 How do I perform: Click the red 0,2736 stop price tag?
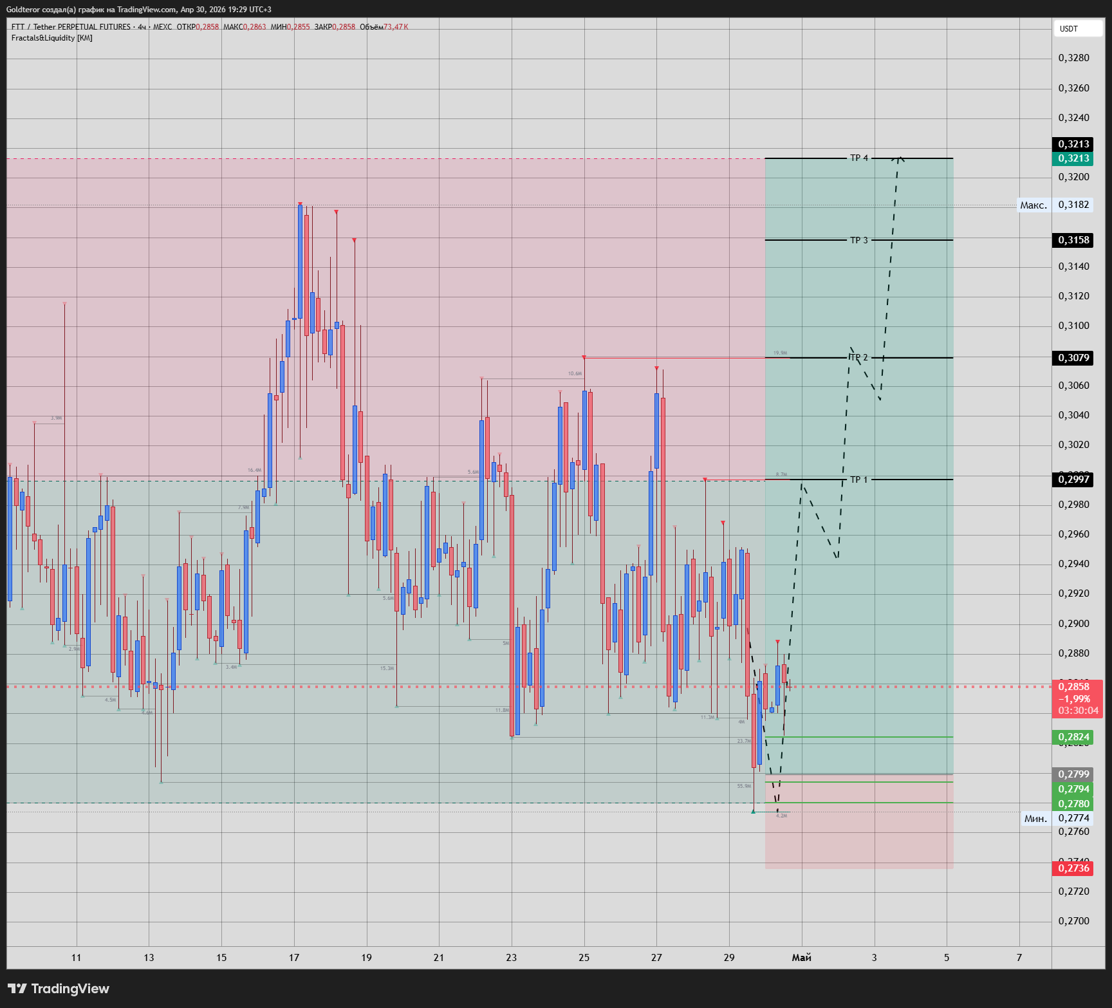[x=1073, y=868]
